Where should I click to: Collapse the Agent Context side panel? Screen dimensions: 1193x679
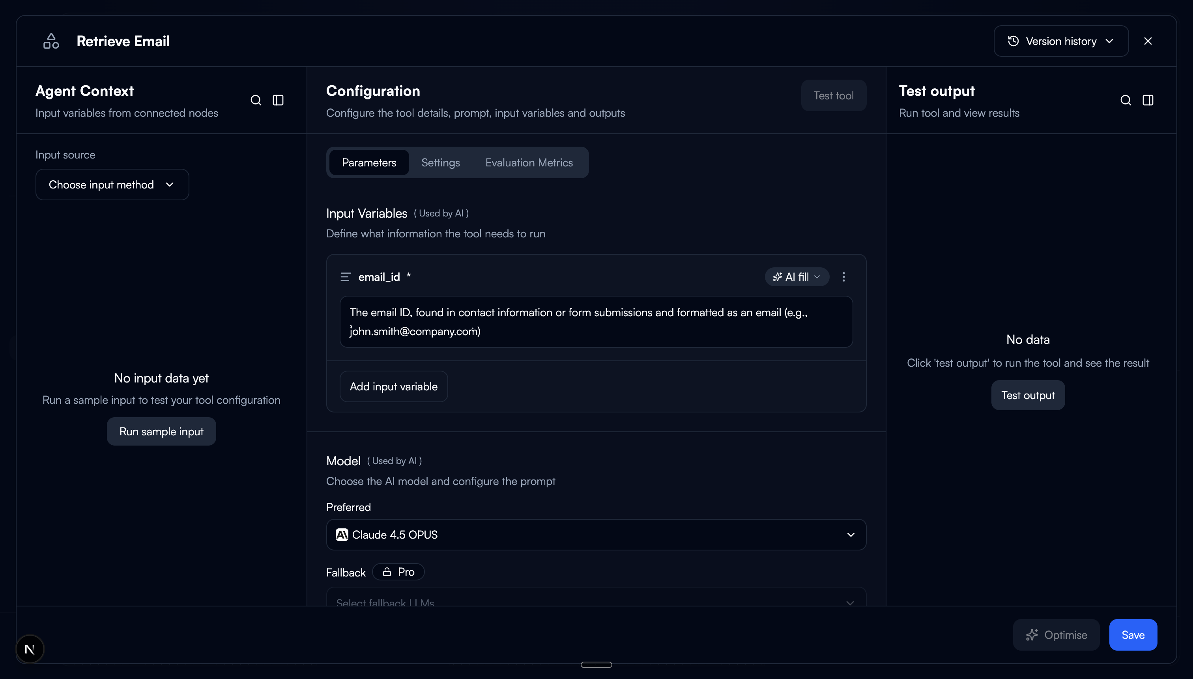(278, 100)
